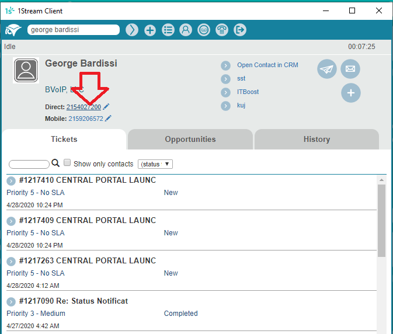Click the round plus button under email
The width and height of the screenshot is (393, 334).
tap(350, 93)
